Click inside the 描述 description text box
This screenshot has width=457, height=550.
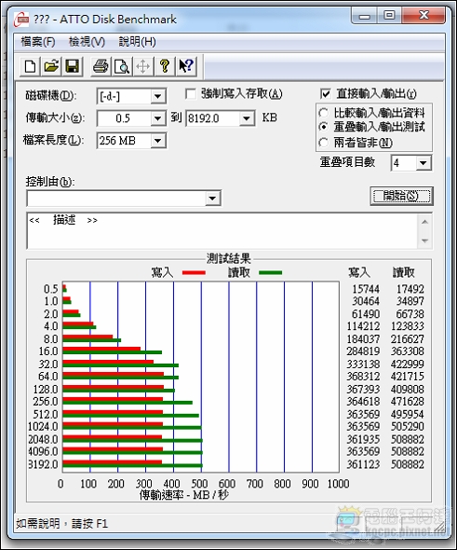point(222,230)
